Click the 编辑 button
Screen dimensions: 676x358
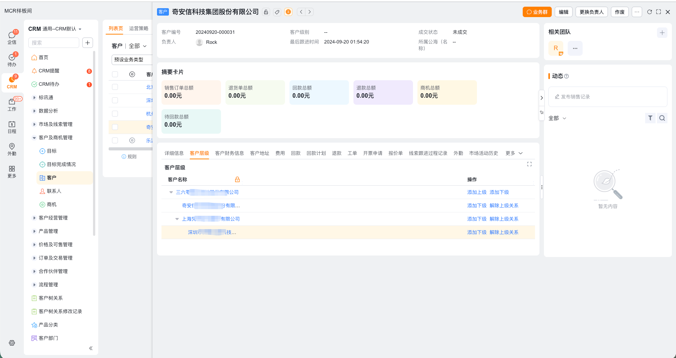pyautogui.click(x=564, y=12)
